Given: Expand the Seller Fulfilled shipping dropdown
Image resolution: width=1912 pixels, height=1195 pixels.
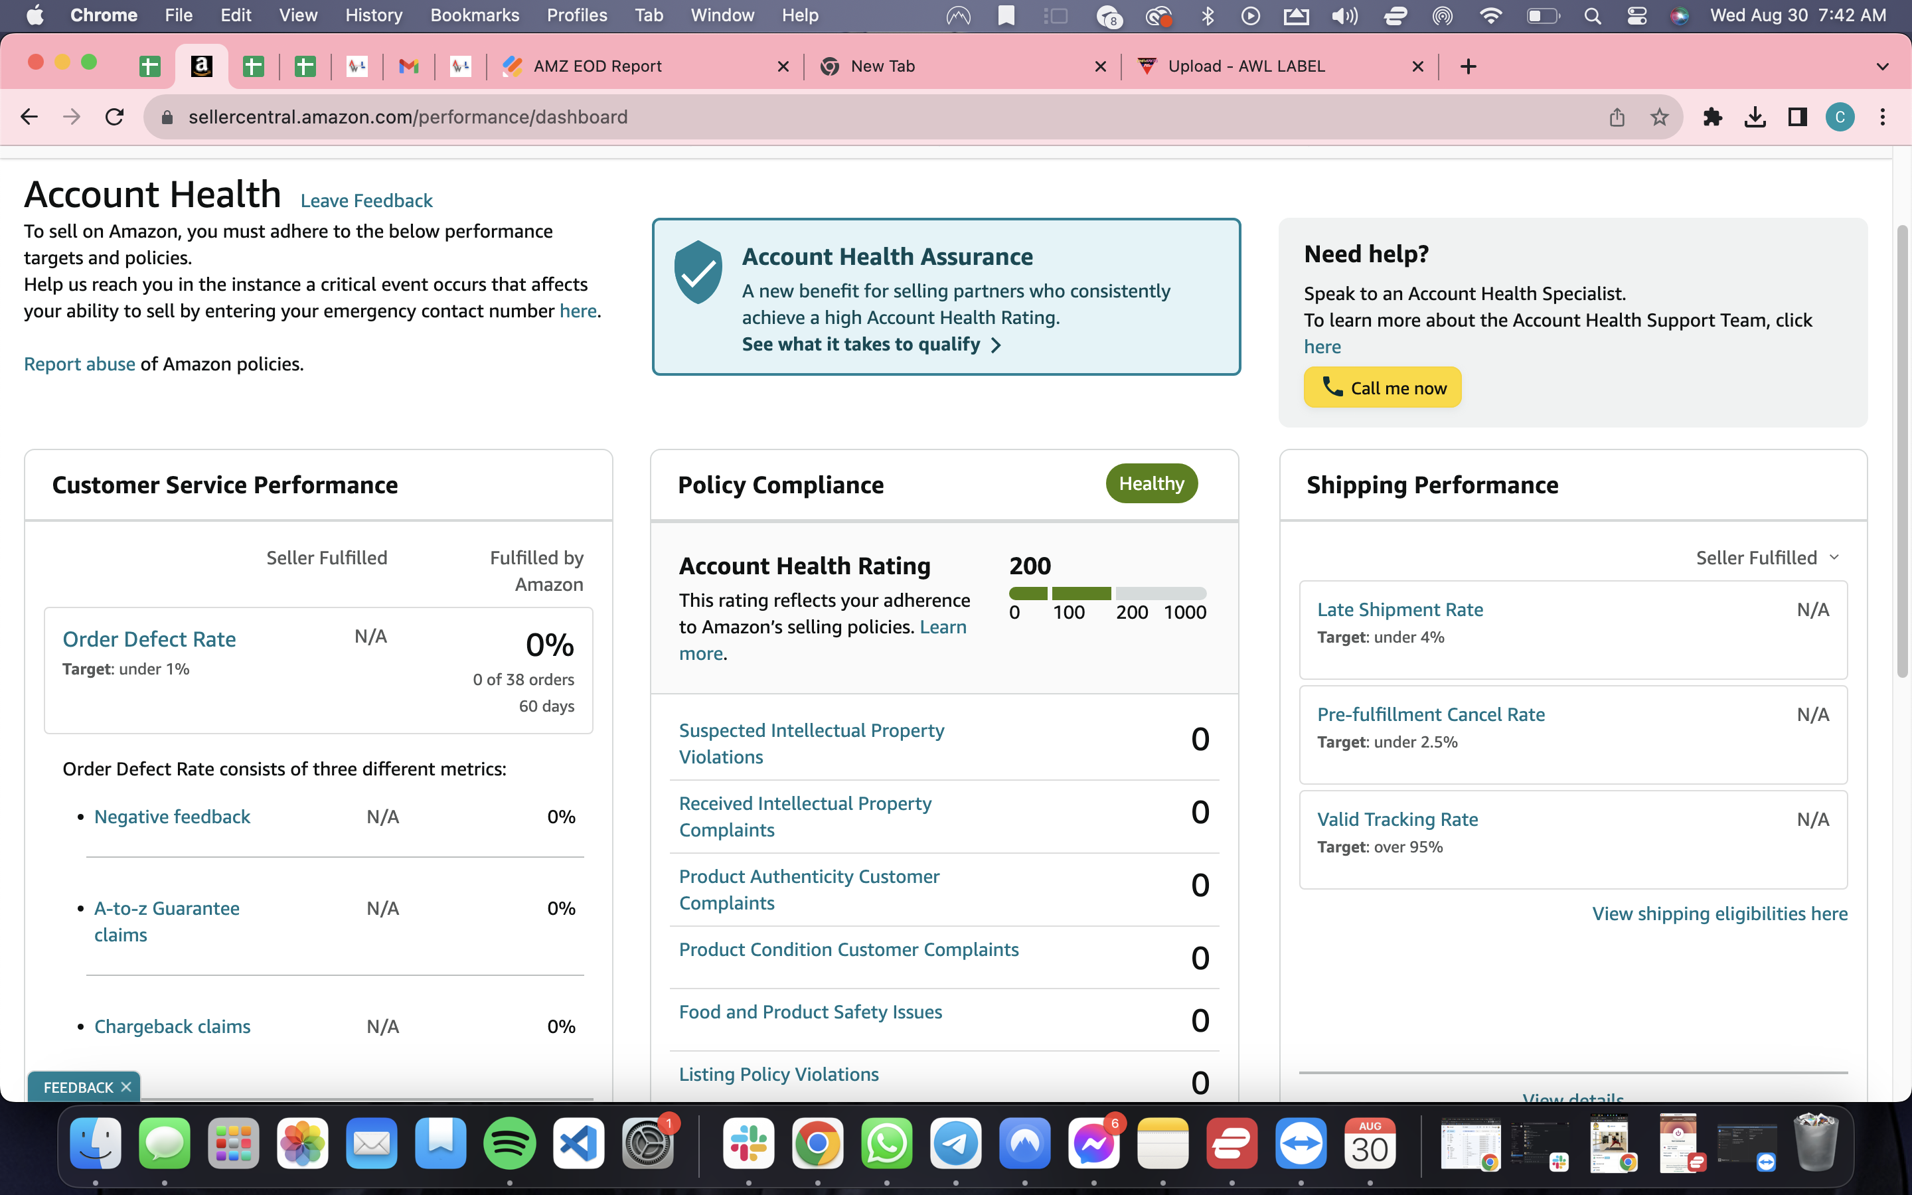Looking at the screenshot, I should point(1767,558).
